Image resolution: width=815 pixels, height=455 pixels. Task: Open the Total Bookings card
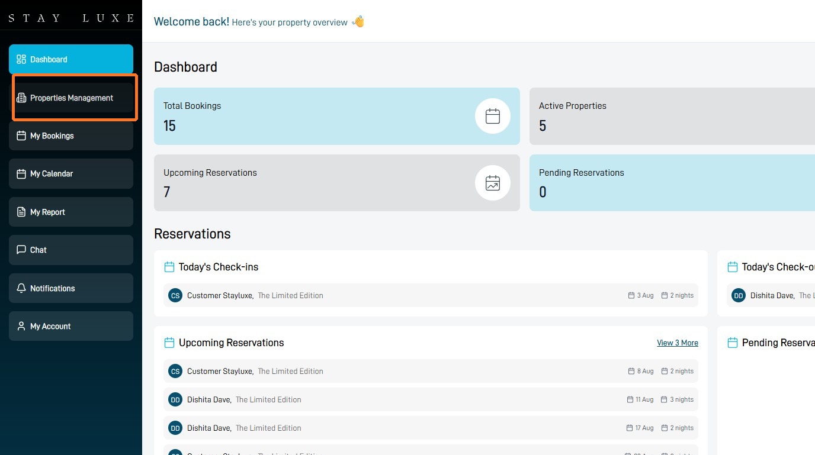[337, 116]
